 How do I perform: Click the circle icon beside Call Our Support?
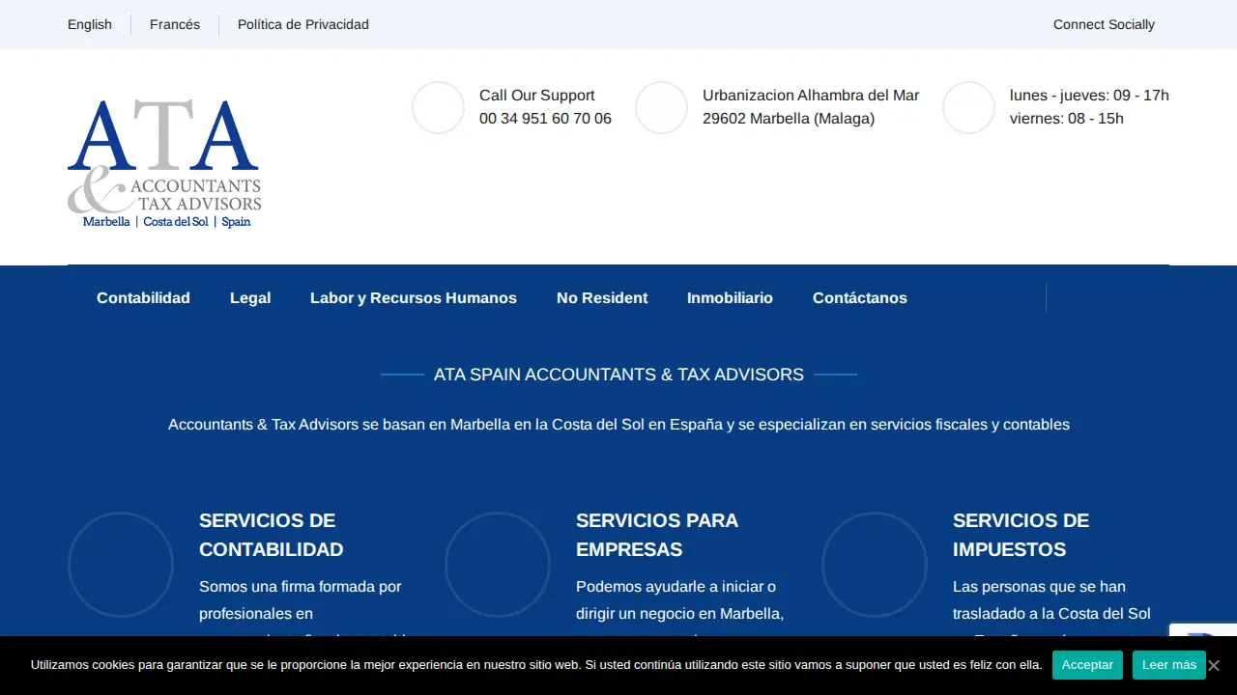point(439,107)
